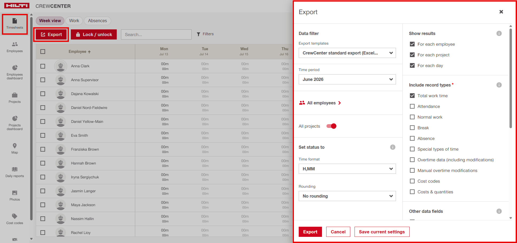The width and height of the screenshot is (517, 243).
Task: Click the Cancel button
Action: (338, 232)
